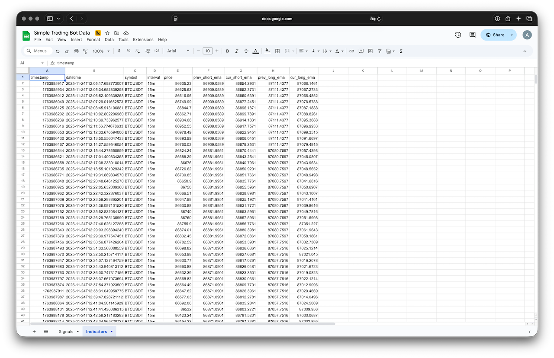Select the paint format tool

pyautogui.click(x=85, y=51)
